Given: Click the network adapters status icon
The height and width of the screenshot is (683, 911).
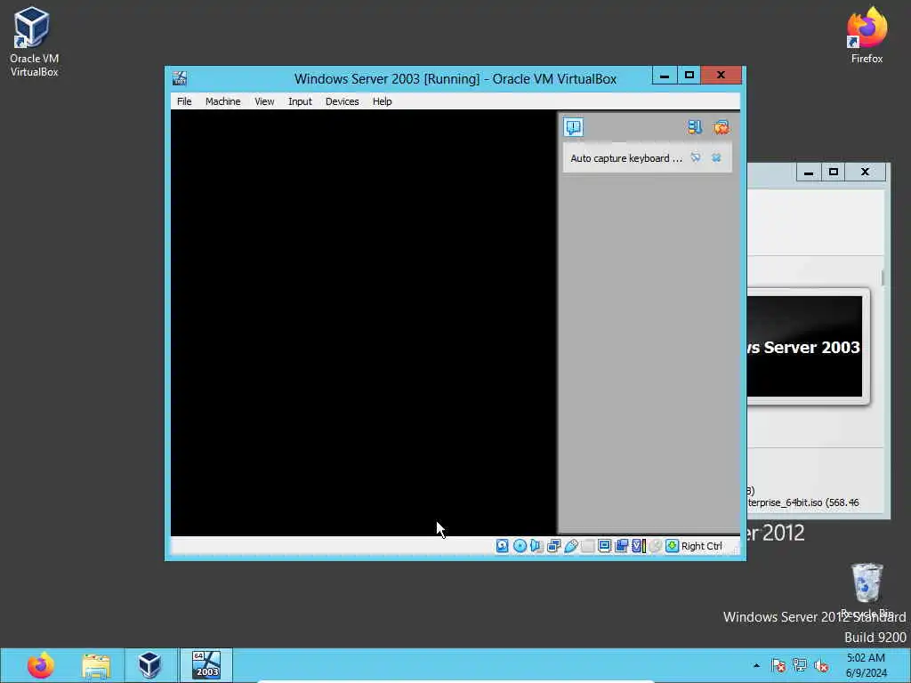Looking at the screenshot, I should click(553, 546).
